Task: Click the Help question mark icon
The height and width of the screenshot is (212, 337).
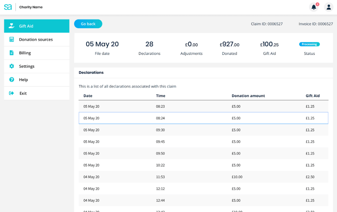Action: click(11, 80)
